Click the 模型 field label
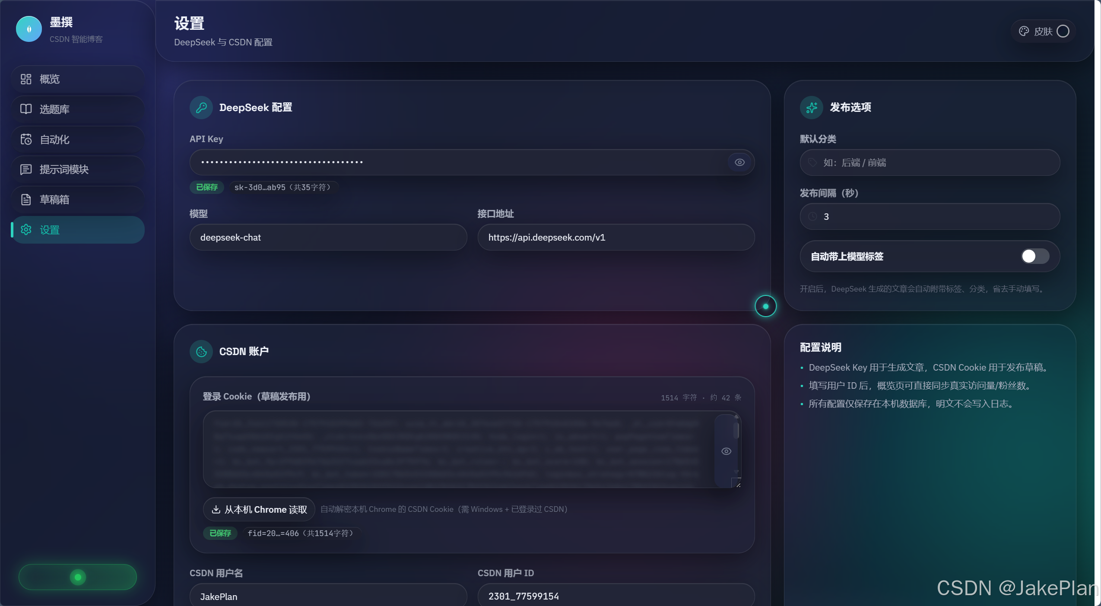This screenshot has height=606, width=1101. 199,214
